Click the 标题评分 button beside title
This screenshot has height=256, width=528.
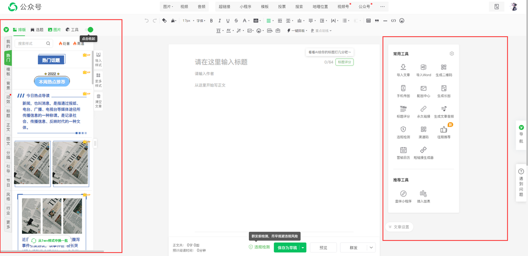click(345, 62)
